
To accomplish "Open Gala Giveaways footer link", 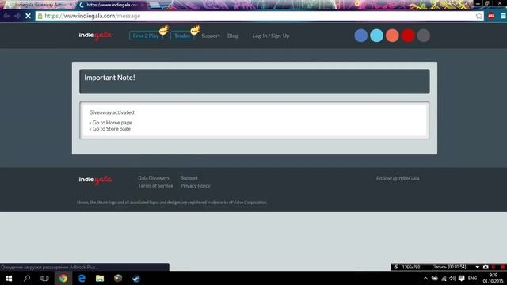I will point(154,178).
